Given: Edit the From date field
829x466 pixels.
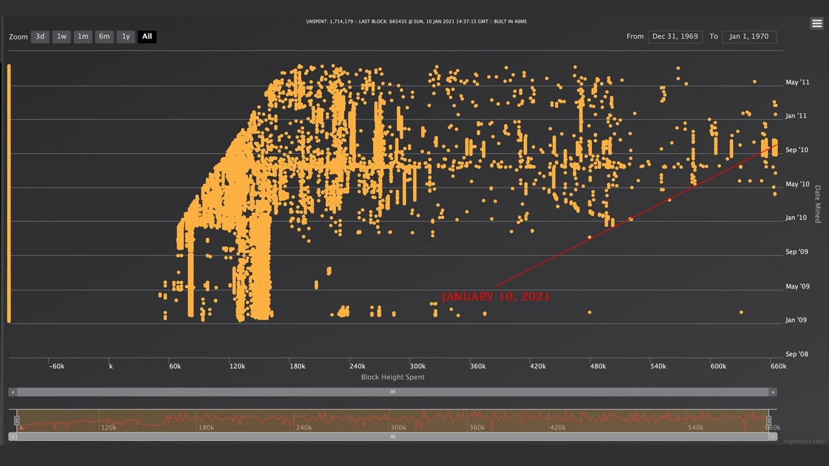Looking at the screenshot, I should click(675, 37).
